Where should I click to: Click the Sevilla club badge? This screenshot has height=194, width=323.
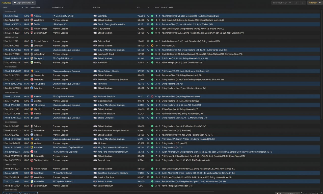click(x=32, y=25)
